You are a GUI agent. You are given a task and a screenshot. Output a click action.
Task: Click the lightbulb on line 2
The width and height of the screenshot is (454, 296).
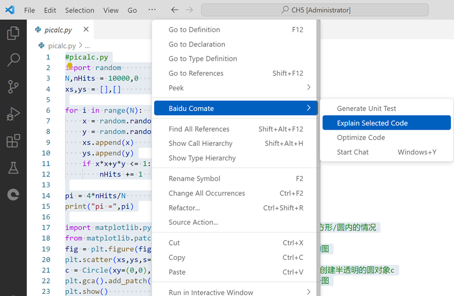pos(70,65)
